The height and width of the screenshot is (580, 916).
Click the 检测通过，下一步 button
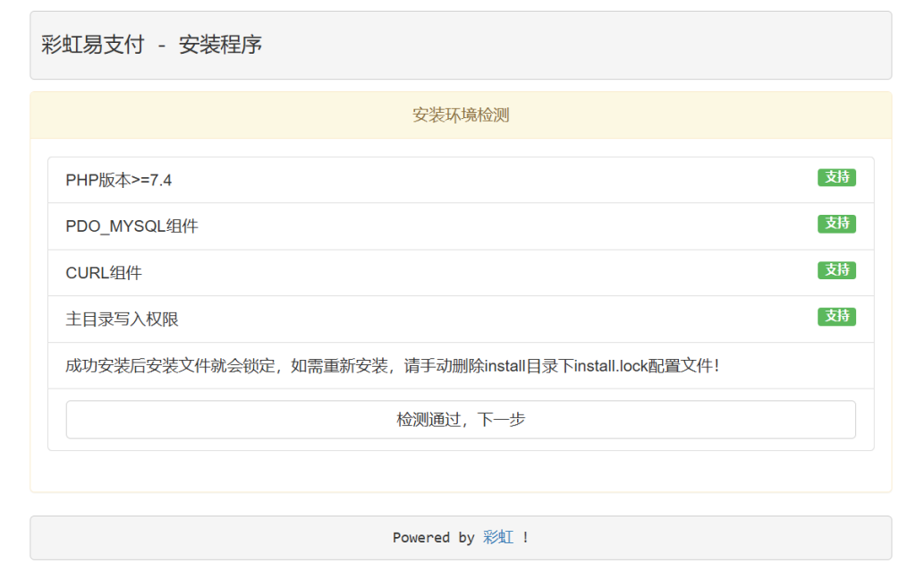point(460,419)
